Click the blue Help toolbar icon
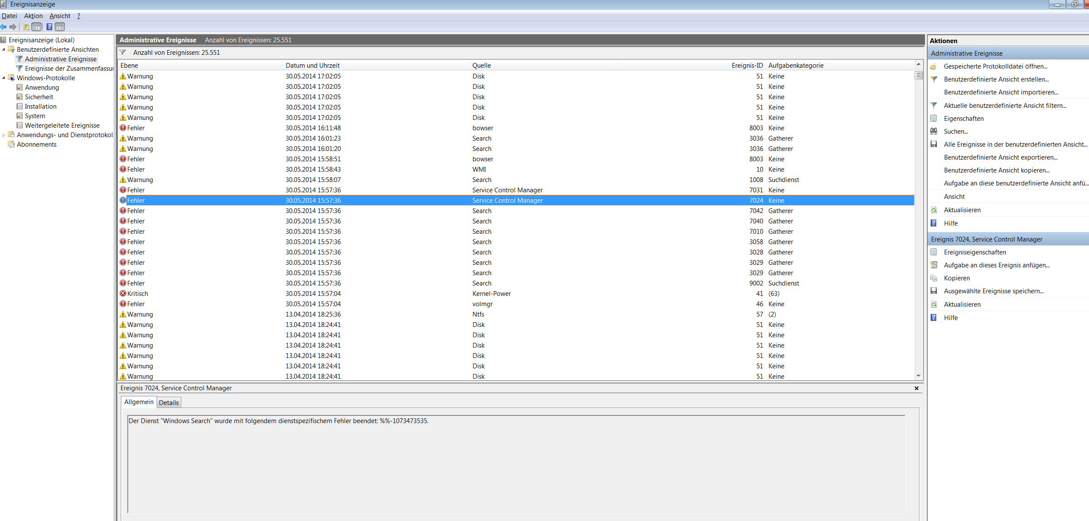Image resolution: width=1089 pixels, height=521 pixels. 49,27
